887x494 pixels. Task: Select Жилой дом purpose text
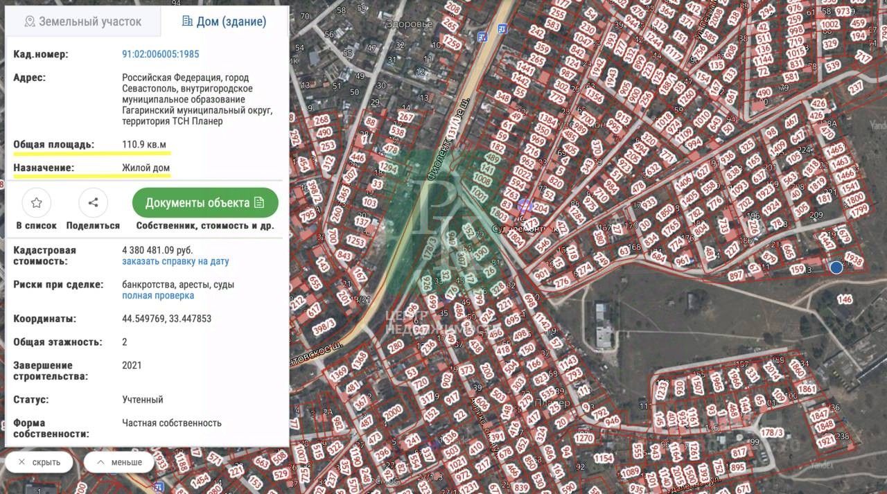pos(146,168)
